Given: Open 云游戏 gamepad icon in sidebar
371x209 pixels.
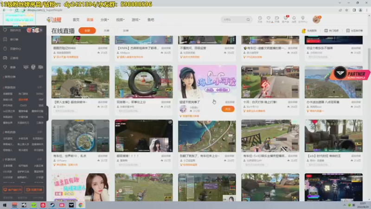Looking at the screenshot, I should [5, 58].
